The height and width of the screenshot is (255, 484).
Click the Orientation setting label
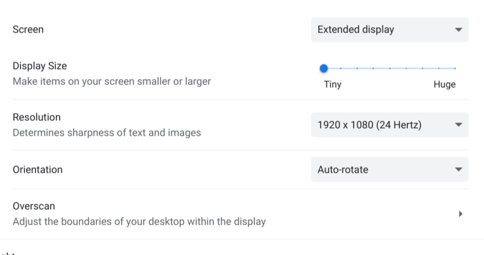coord(38,169)
